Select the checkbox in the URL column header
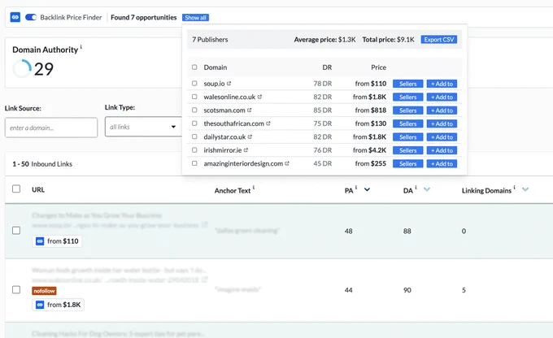553x338 pixels. (x=16, y=189)
